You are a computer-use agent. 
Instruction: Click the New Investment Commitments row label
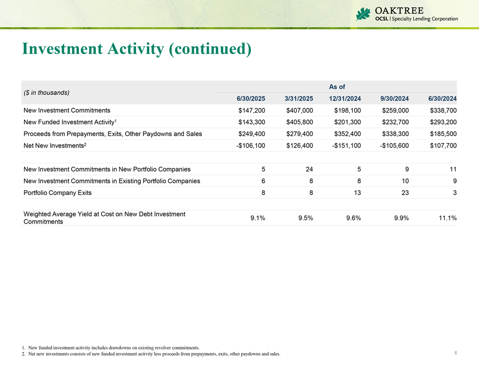[x=67, y=110]
